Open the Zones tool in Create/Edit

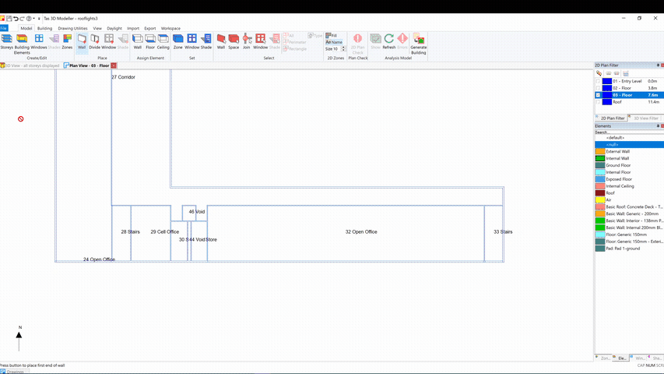[x=67, y=41]
